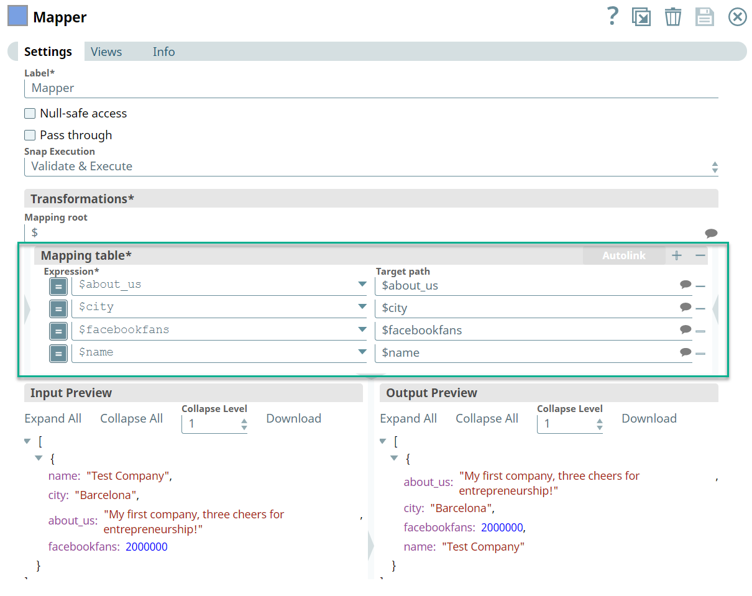
Task: Remove the $name mapping row
Action: tap(700, 354)
